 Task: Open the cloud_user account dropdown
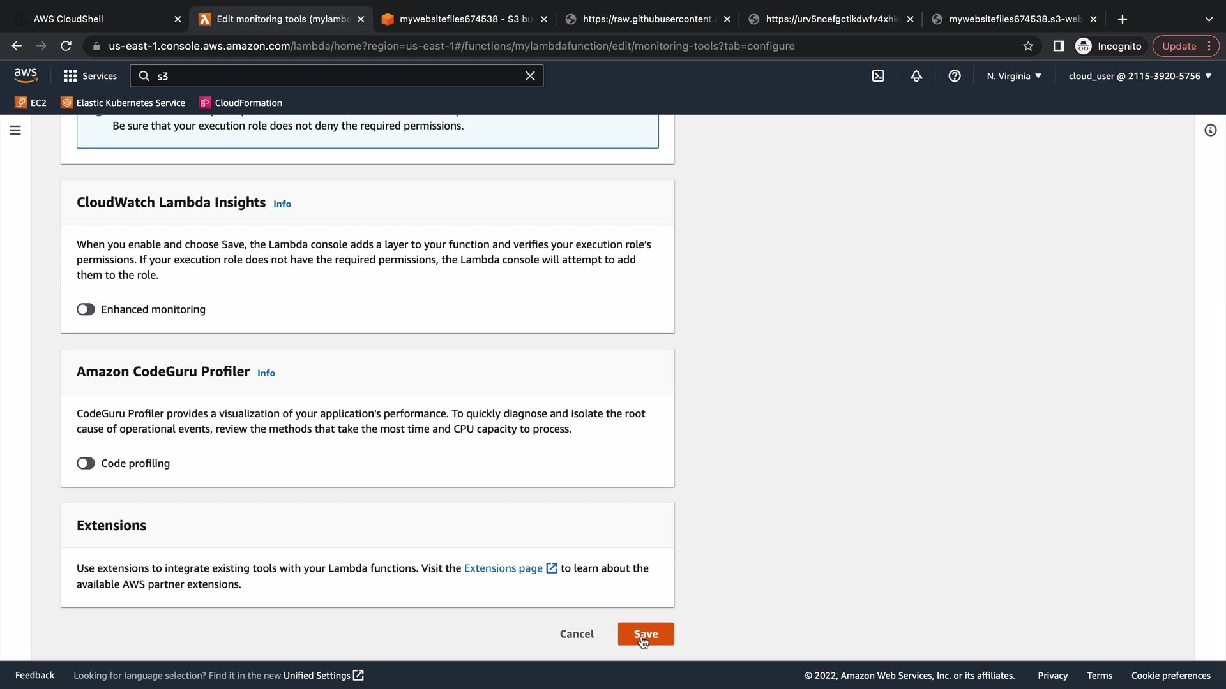1140,76
